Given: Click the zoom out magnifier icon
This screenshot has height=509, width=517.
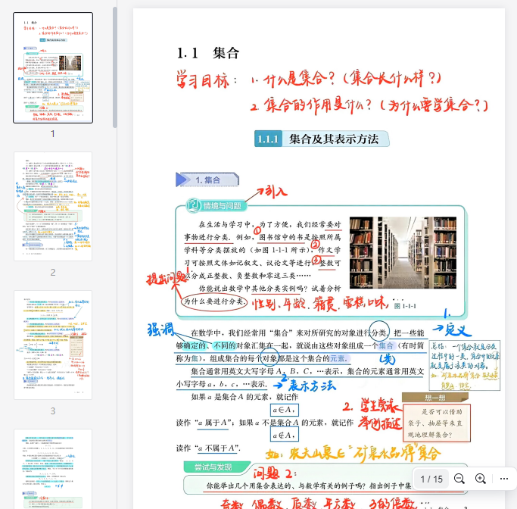Looking at the screenshot, I should (x=459, y=479).
